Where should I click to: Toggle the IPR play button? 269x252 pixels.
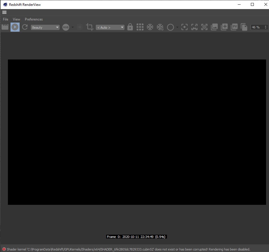15,27
